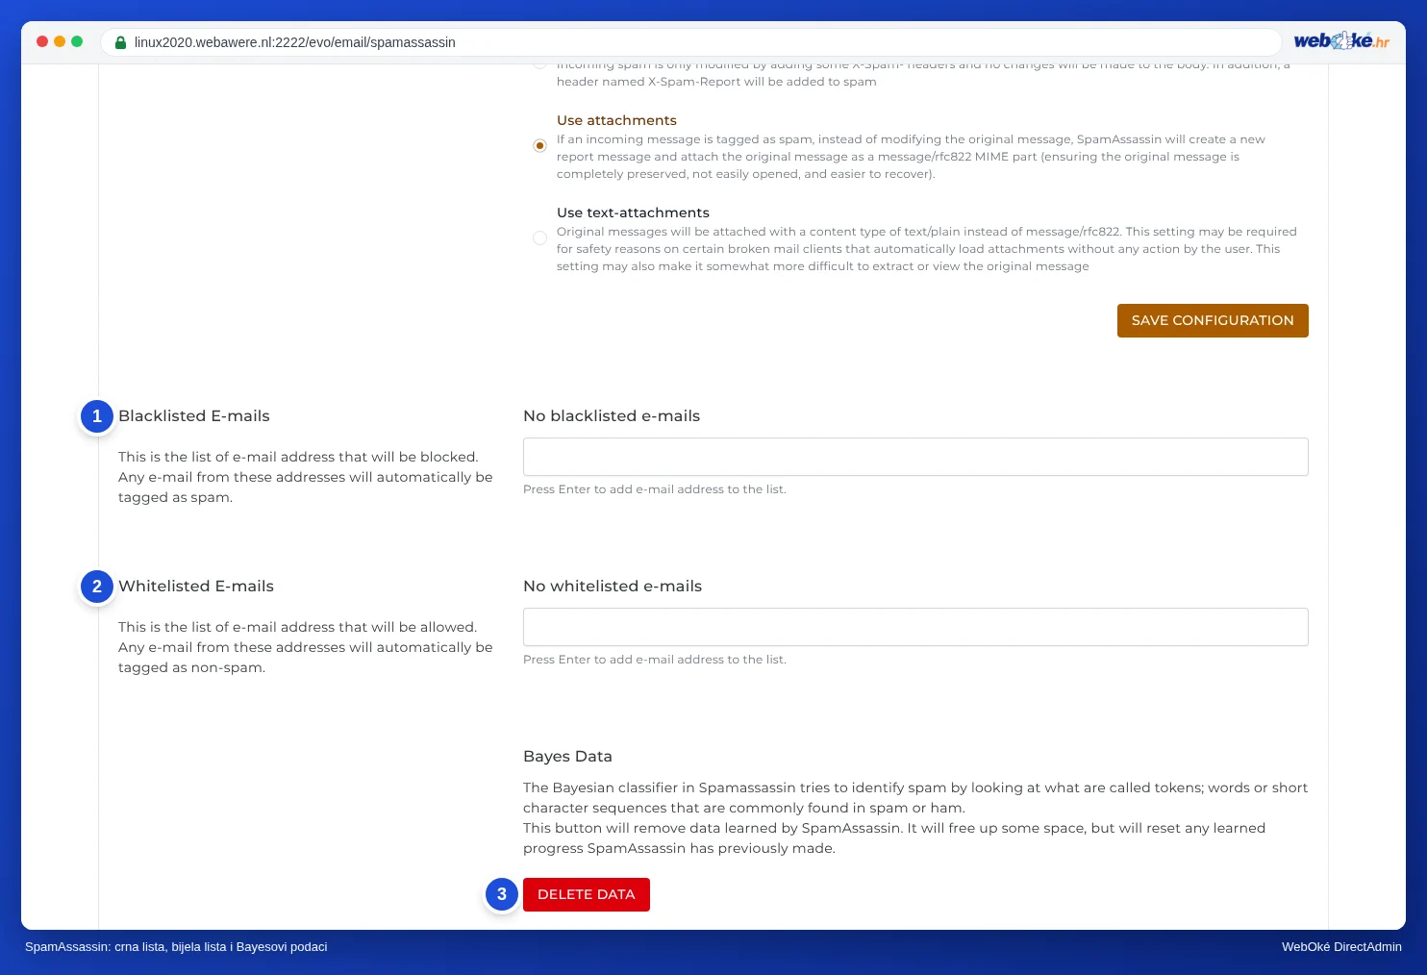Screen dimensions: 1427x975
Task: Click the WebOké DirectAdmin footer text
Action: click(1341, 947)
